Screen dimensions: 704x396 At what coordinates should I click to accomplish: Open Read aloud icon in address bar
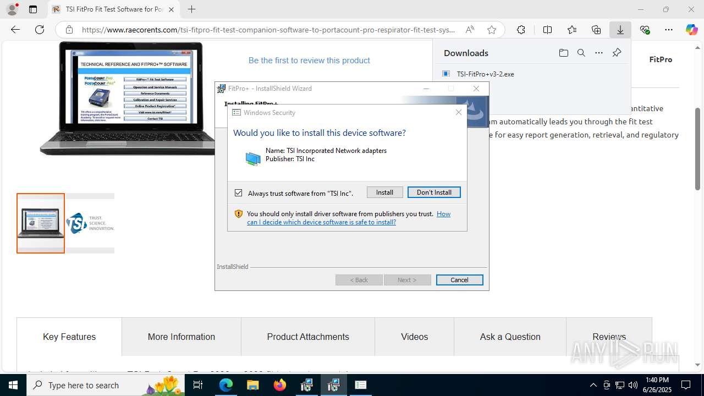470,30
